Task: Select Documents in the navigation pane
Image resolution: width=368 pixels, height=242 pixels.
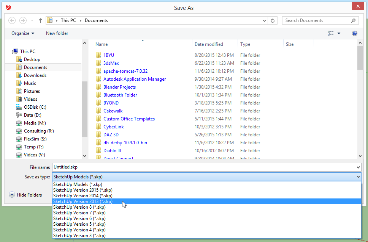Action: pos(43,67)
